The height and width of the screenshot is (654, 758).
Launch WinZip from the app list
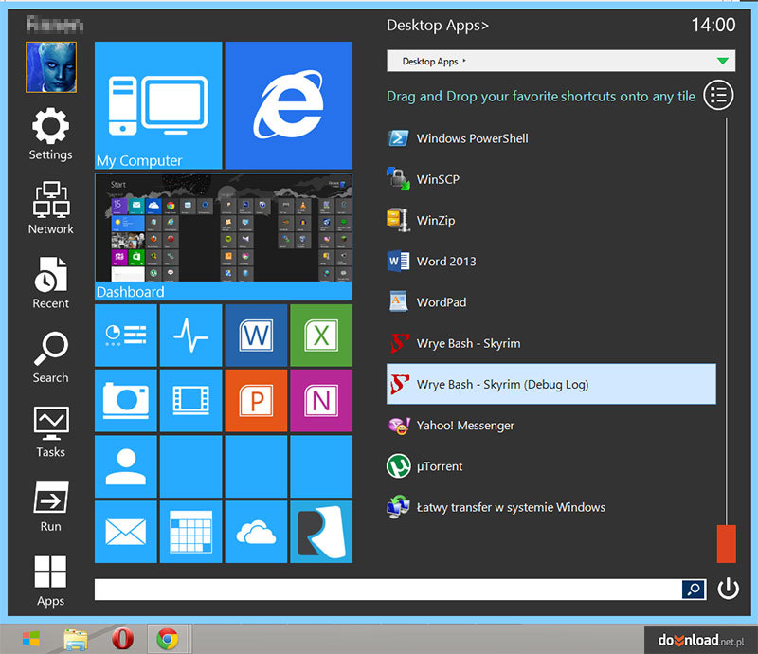pyautogui.click(x=551, y=221)
